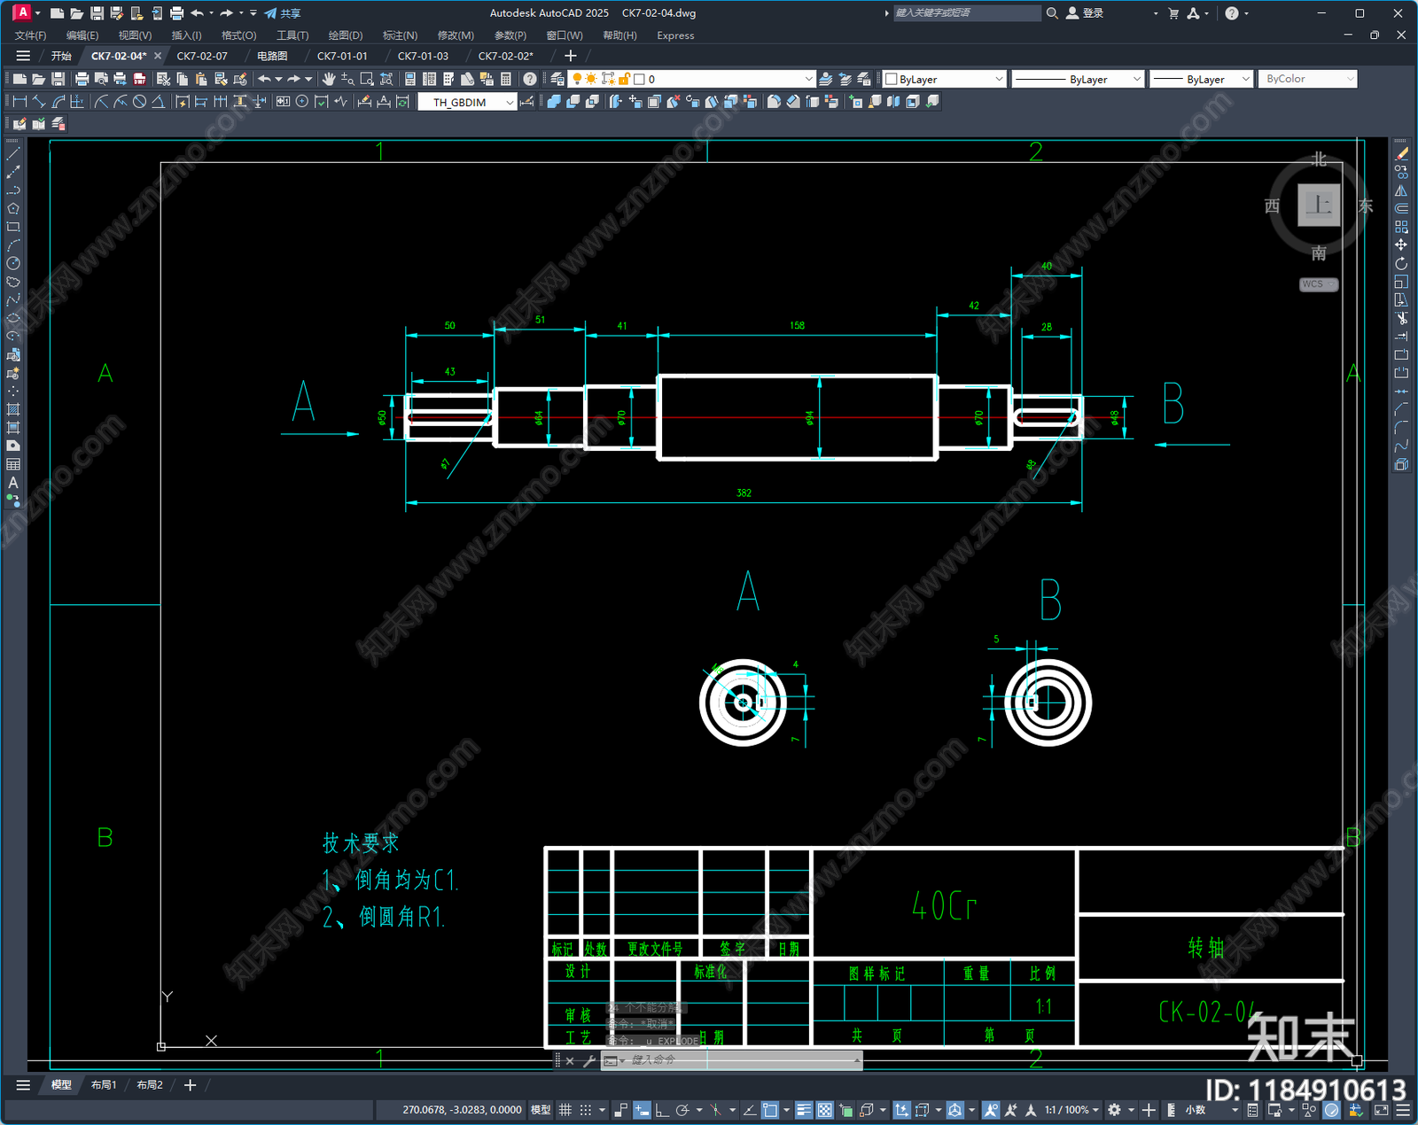This screenshot has width=1418, height=1125.
Task: Click the 共享 share button
Action: (x=283, y=13)
